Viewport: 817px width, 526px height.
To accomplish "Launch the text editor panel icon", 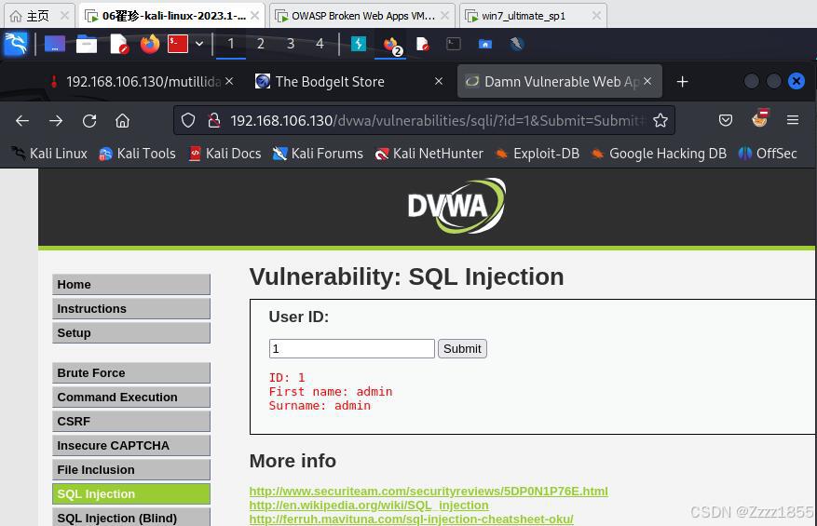I will (119, 44).
